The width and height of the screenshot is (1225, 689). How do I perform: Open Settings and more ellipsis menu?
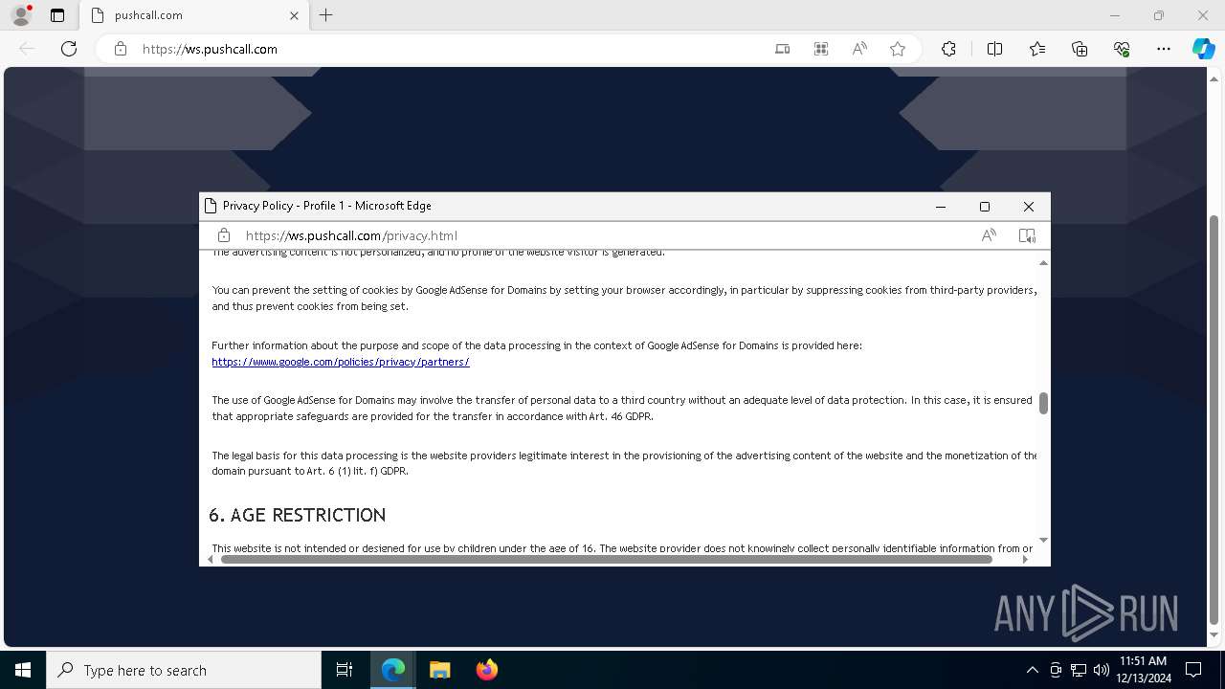point(1164,49)
